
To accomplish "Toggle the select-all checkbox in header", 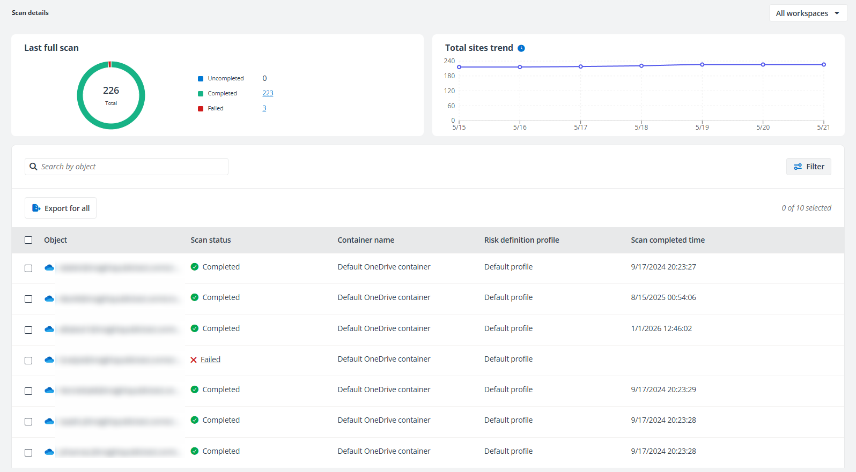I will [x=28, y=240].
